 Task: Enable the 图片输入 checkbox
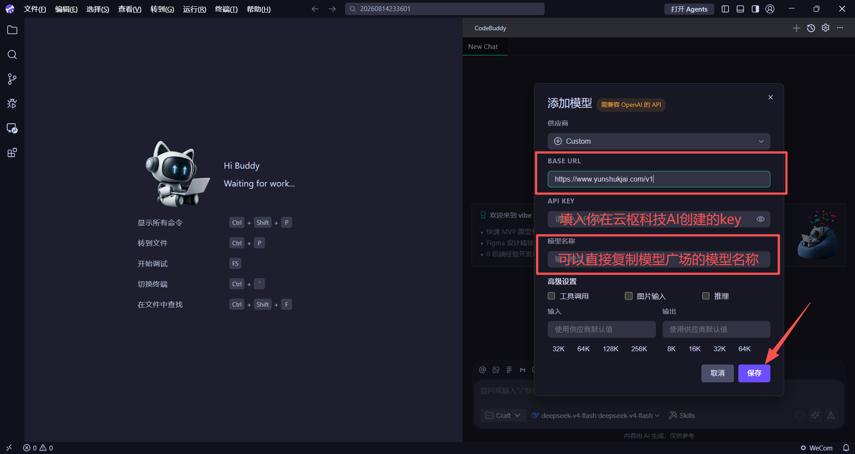(x=629, y=296)
